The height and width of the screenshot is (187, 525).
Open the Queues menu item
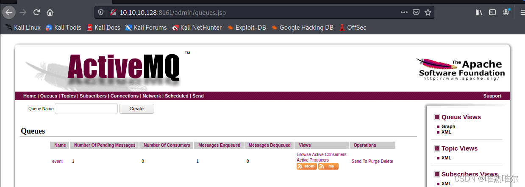coord(49,96)
